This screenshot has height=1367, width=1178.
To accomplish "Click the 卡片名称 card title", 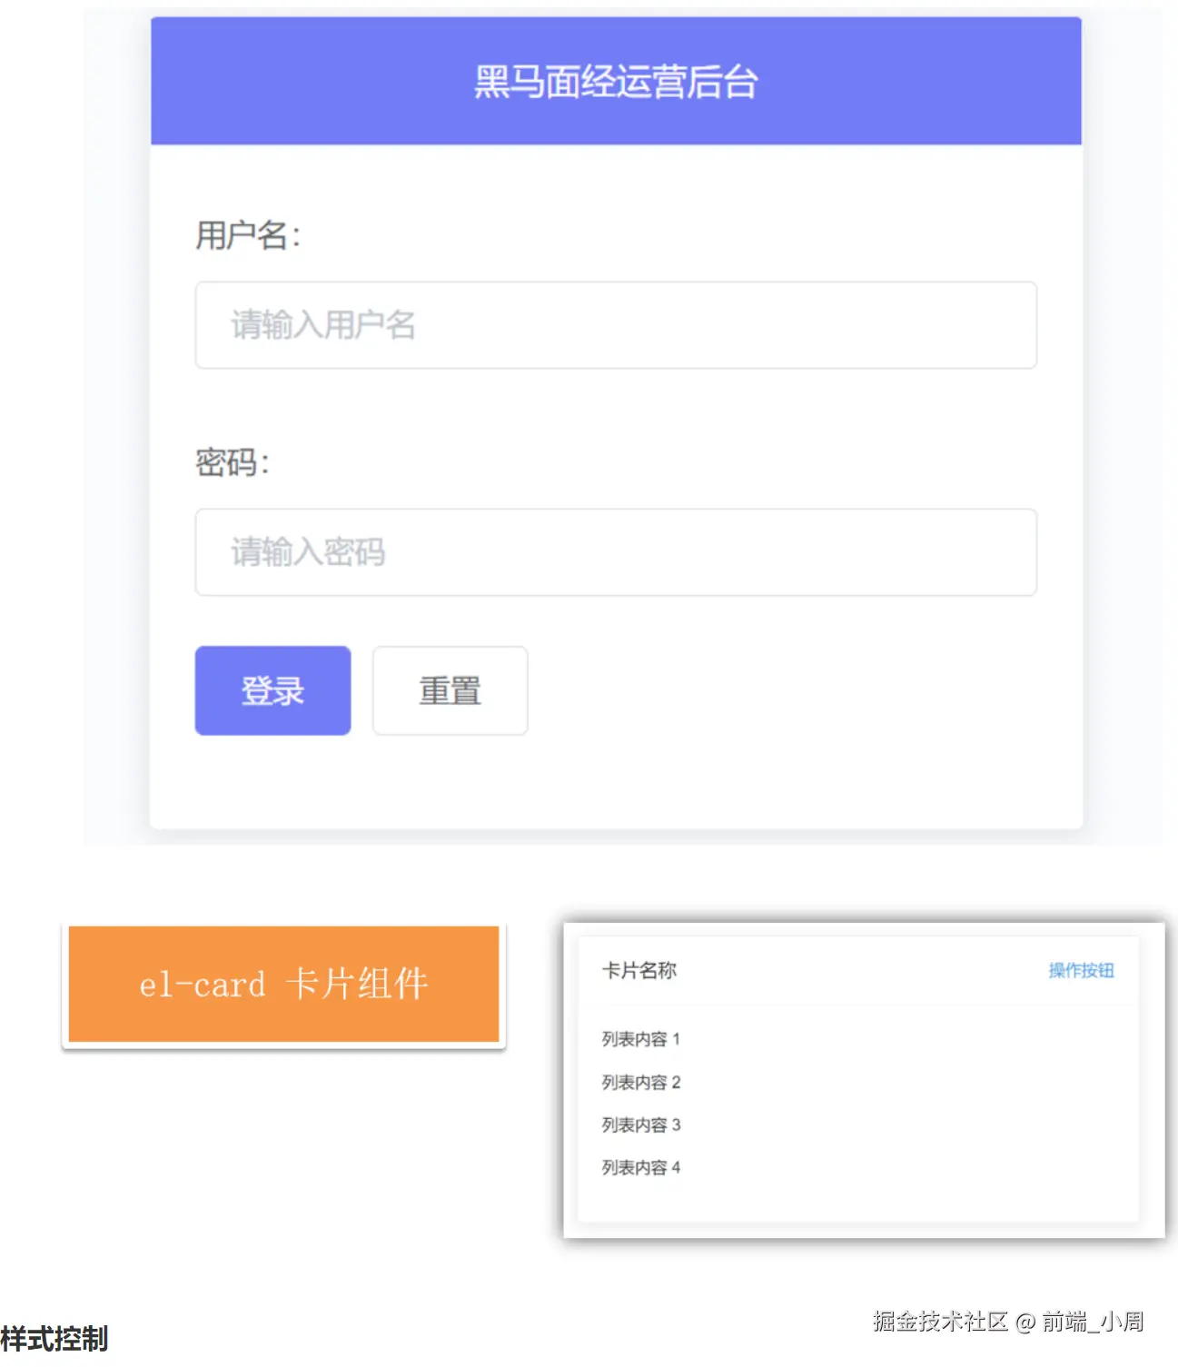I will click(x=639, y=970).
